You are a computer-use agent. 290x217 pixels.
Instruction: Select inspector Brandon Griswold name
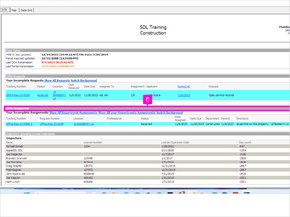coord(16,158)
